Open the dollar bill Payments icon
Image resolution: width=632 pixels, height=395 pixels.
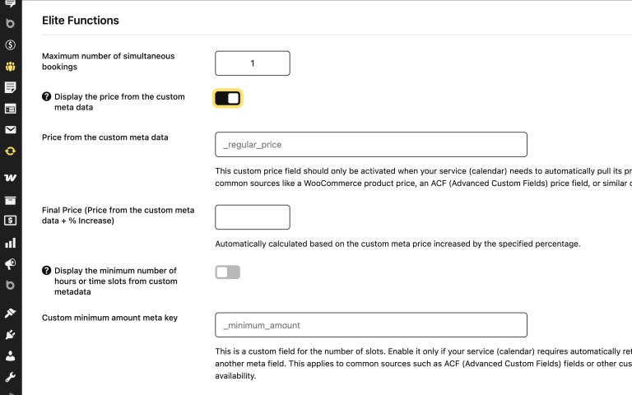[x=11, y=220]
